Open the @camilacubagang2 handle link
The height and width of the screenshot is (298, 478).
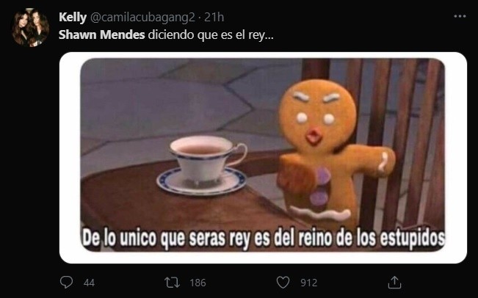click(142, 18)
